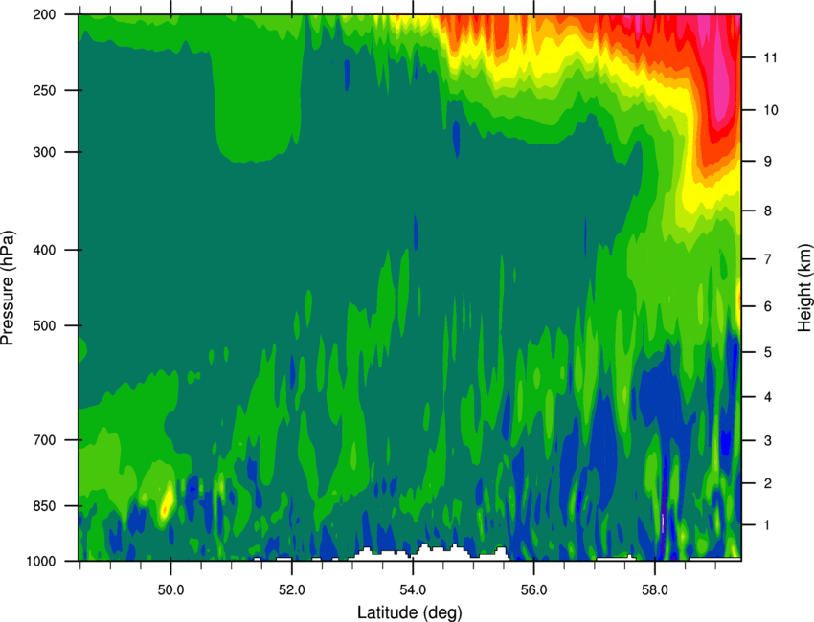
Task: Click the height label 7 km
Action: (x=767, y=259)
